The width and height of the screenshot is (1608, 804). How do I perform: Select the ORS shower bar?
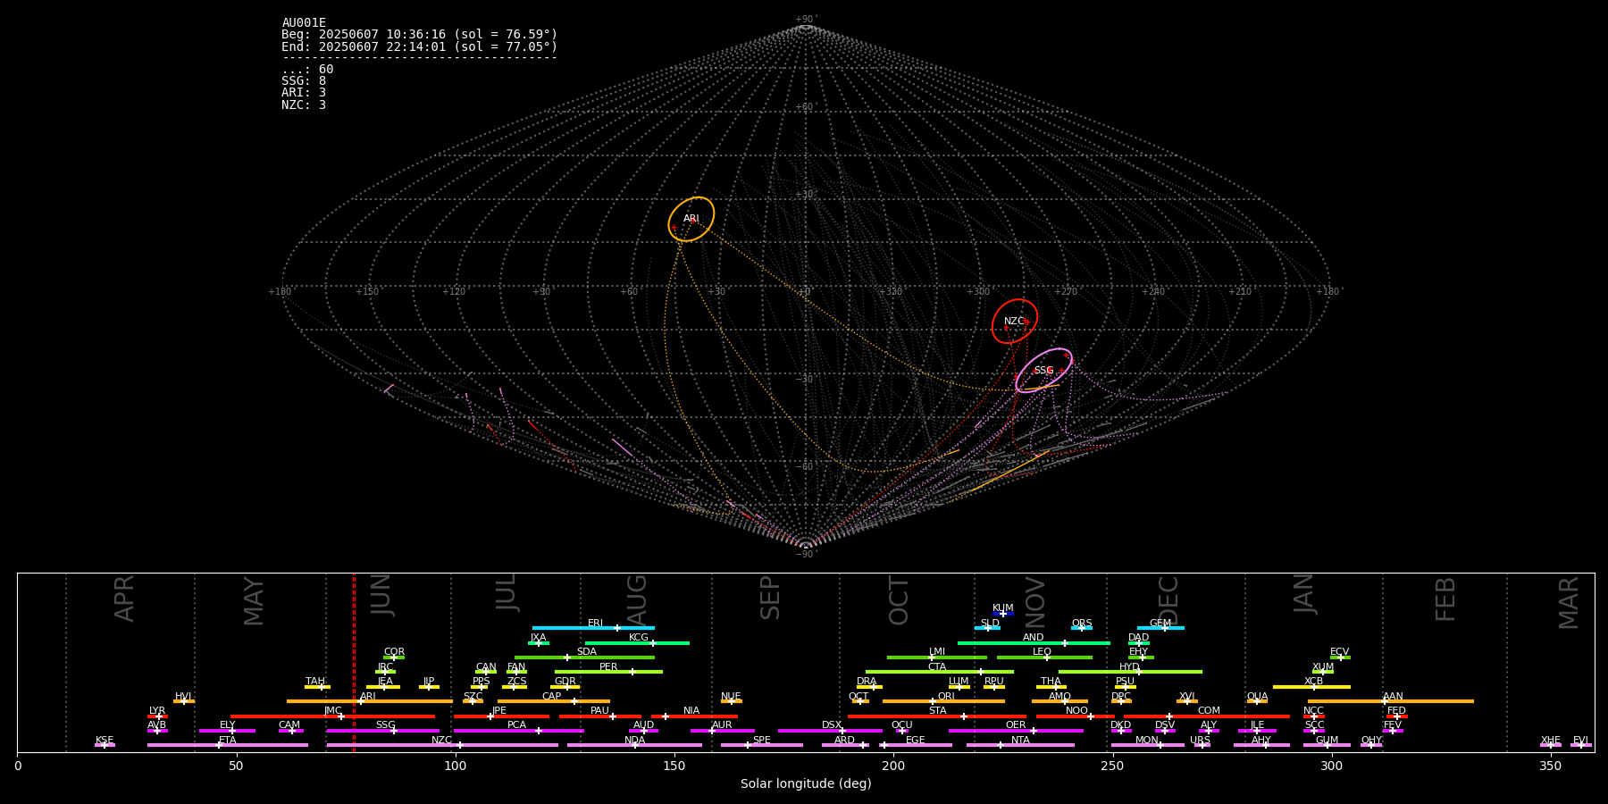point(1082,628)
